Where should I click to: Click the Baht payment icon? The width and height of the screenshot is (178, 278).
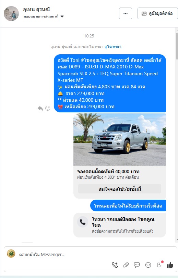pos(159,265)
